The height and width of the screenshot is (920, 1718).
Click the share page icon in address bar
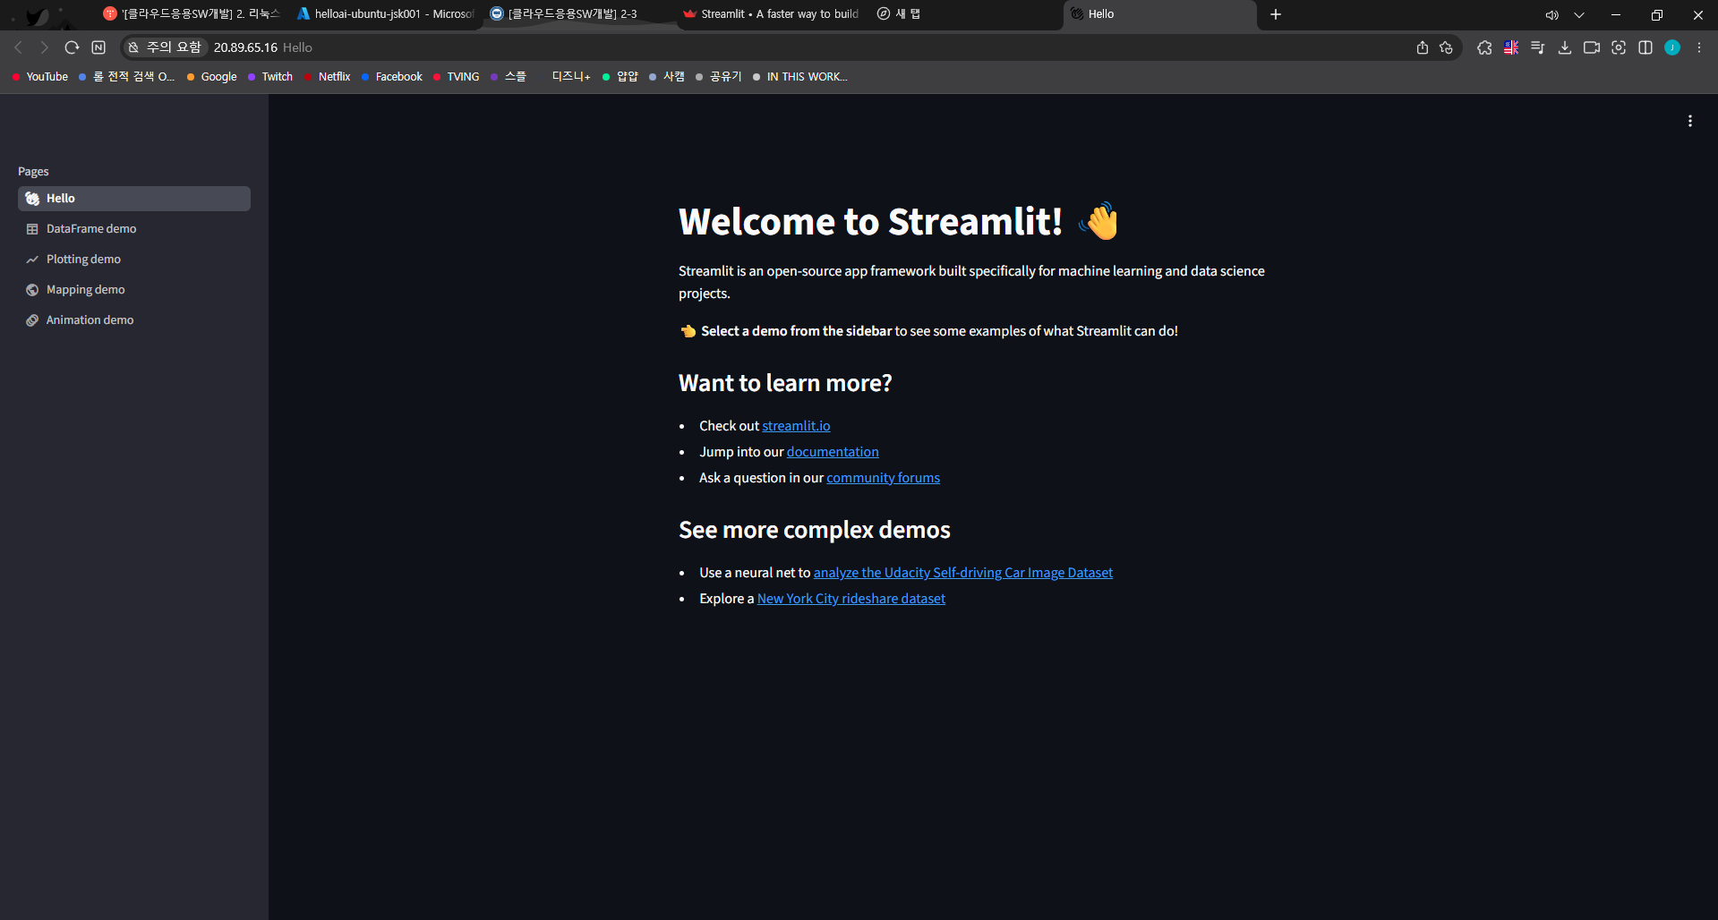(1423, 47)
